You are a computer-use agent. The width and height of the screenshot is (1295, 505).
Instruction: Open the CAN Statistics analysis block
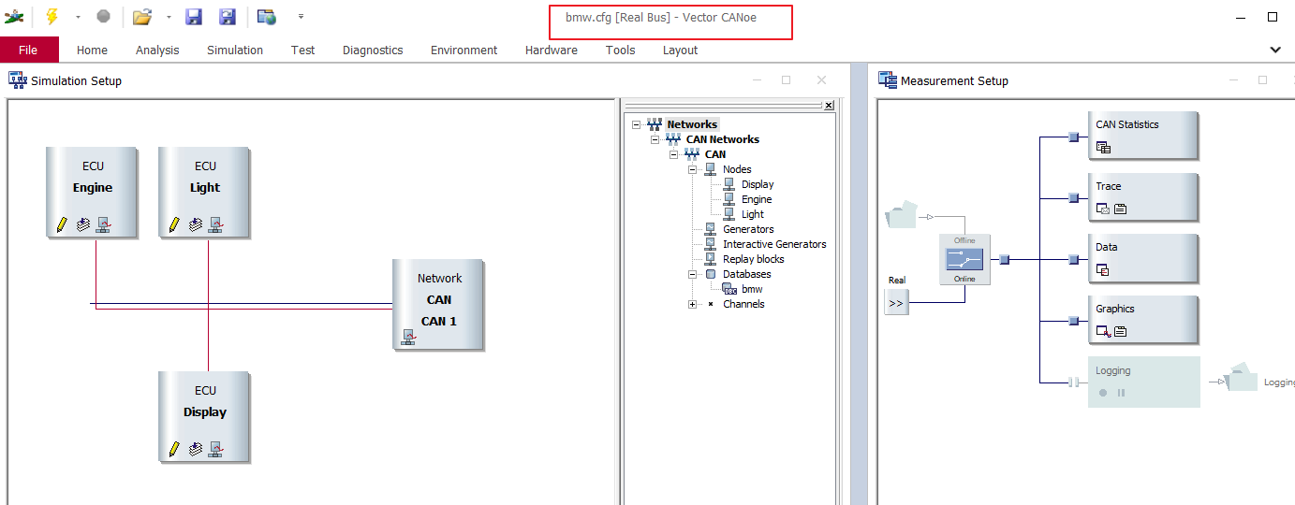point(1143,136)
